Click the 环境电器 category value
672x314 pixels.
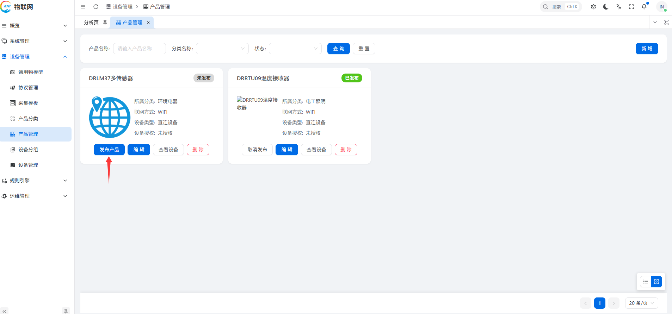point(168,101)
